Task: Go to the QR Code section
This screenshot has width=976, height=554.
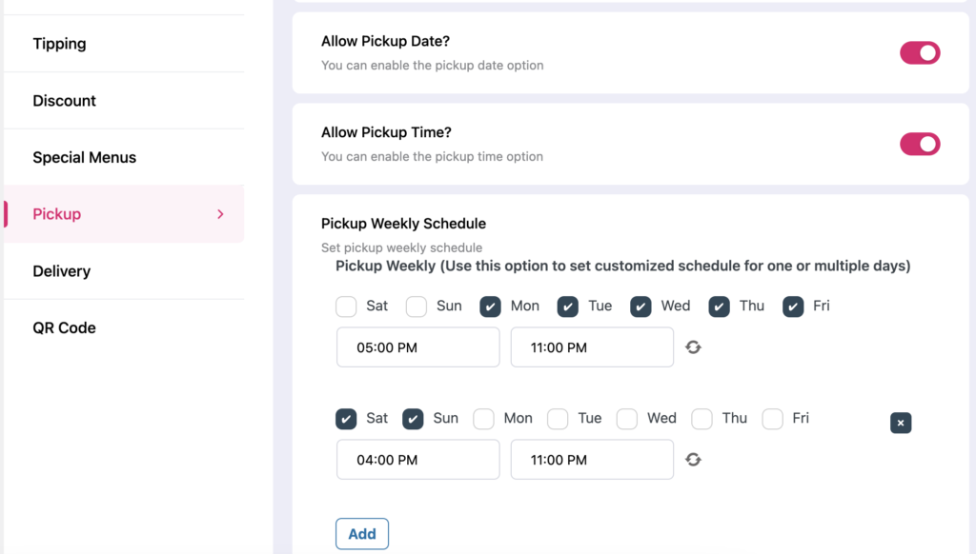Action: pyautogui.click(x=64, y=327)
